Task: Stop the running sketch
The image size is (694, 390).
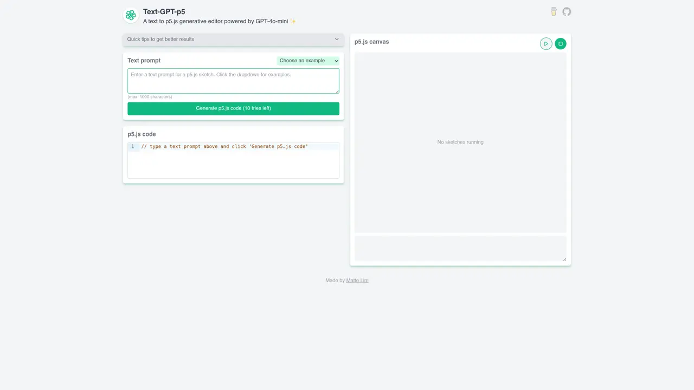Action: (561, 44)
